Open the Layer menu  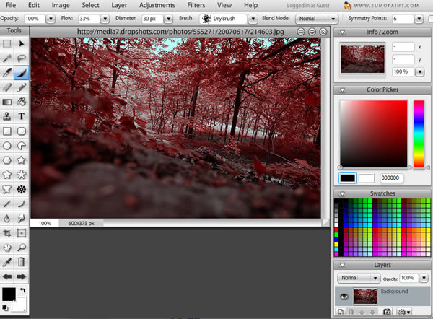[x=119, y=5]
